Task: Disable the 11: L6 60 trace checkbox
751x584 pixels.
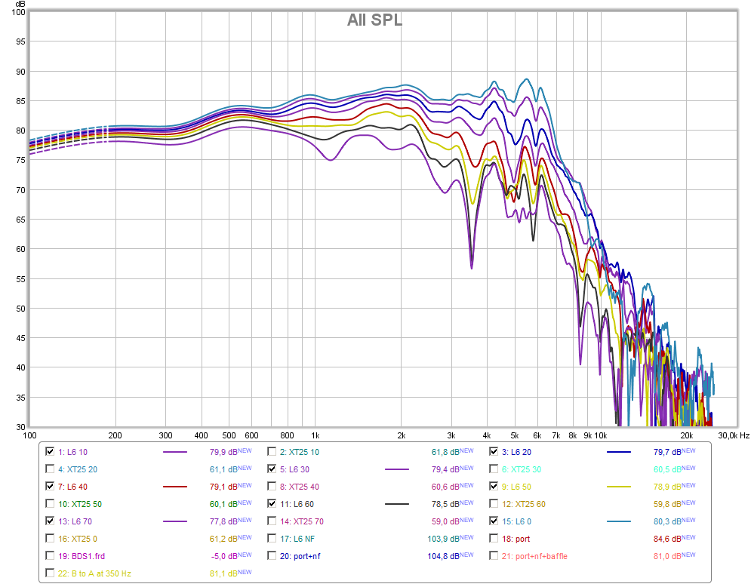Action: tap(272, 503)
